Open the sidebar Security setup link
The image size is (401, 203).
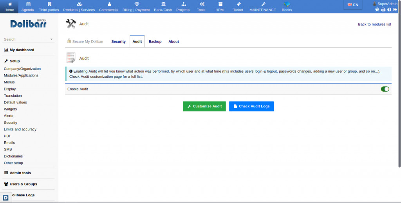pyautogui.click(x=11, y=123)
